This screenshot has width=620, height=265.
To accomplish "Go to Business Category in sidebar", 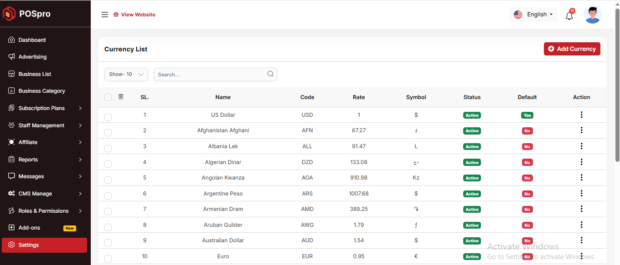I will (41, 91).
